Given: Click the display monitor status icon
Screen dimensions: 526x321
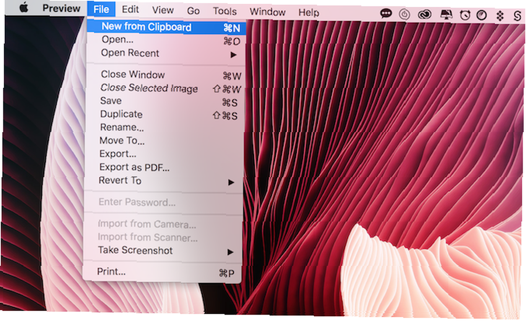Looking at the screenshot, I should [x=446, y=15].
